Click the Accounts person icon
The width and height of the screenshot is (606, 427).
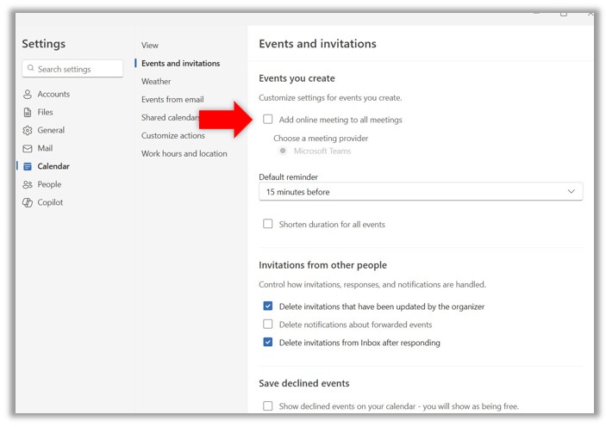[28, 95]
